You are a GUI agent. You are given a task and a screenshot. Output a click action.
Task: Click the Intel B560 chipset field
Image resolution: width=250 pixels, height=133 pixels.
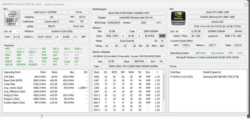tap(136, 18)
